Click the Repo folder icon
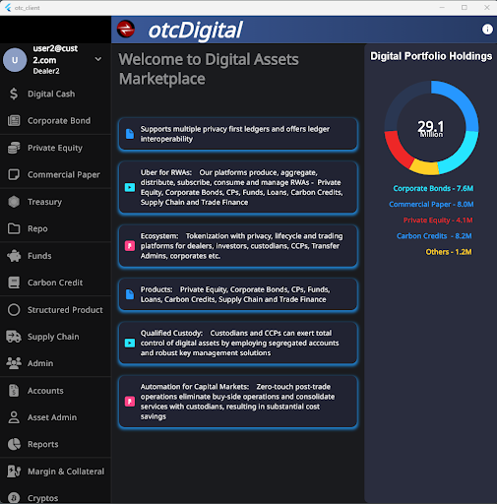Image resolution: width=497 pixels, height=504 pixels. coord(14,228)
